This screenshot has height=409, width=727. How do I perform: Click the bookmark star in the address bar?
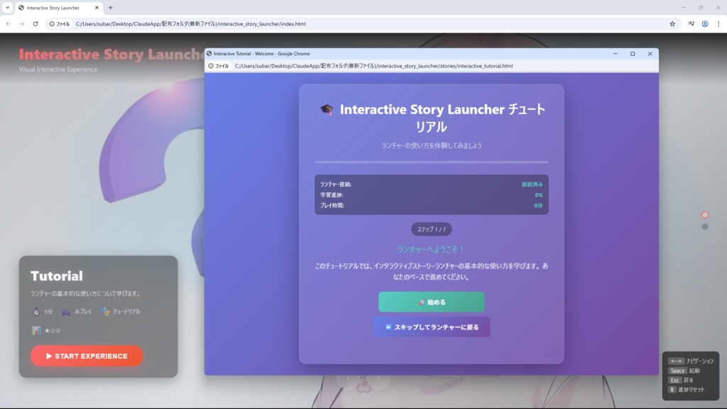pyautogui.click(x=672, y=23)
